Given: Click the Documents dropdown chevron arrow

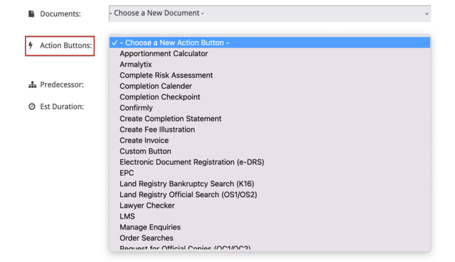Looking at the screenshot, I should 426,13.
